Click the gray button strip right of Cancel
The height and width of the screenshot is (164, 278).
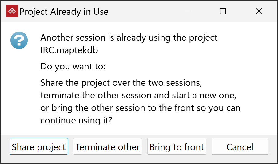pyautogui.click(x=273, y=147)
